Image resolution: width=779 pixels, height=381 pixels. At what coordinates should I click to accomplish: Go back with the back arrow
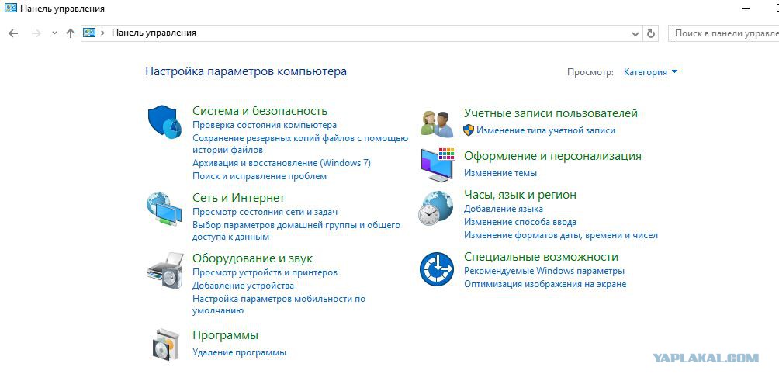point(13,33)
